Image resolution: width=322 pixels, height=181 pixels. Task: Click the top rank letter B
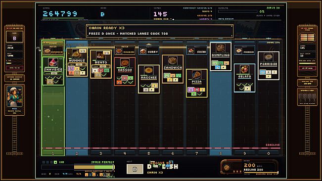tap(102, 14)
